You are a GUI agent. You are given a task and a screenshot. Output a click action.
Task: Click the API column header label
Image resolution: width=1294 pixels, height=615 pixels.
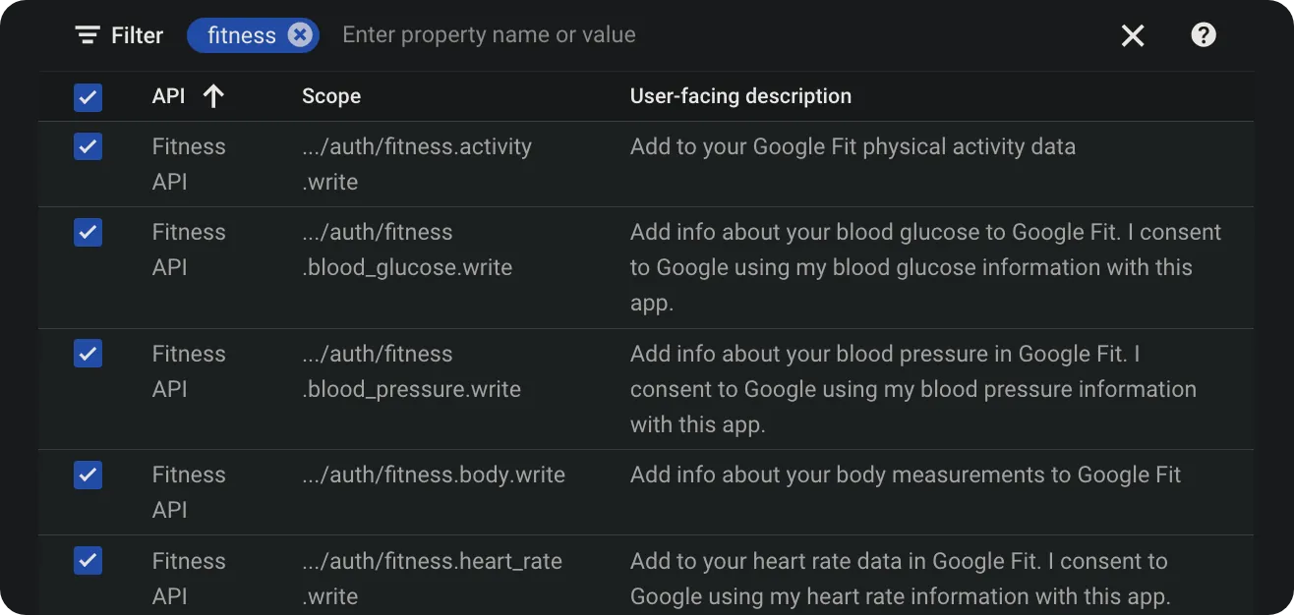pyautogui.click(x=169, y=96)
